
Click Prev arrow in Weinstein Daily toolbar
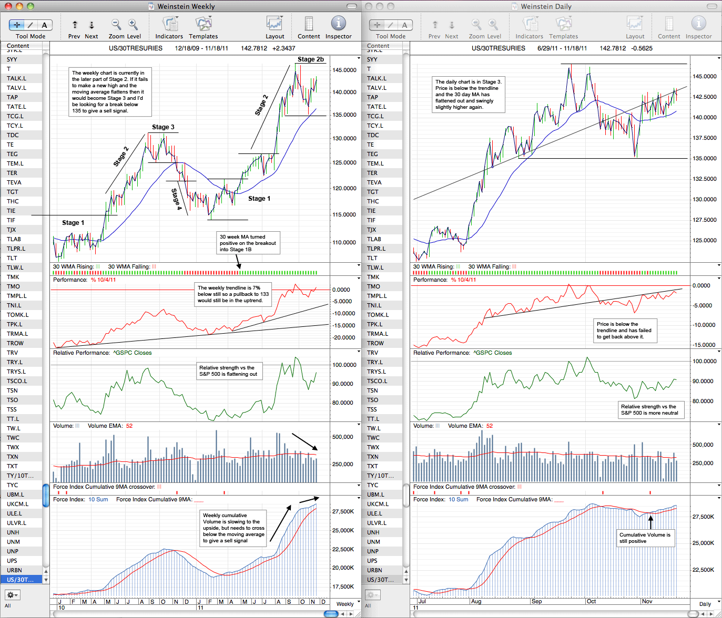click(x=435, y=25)
